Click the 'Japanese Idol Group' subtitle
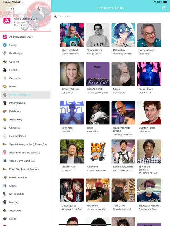This screenshot has height=226, width=170. [x=98, y=93]
